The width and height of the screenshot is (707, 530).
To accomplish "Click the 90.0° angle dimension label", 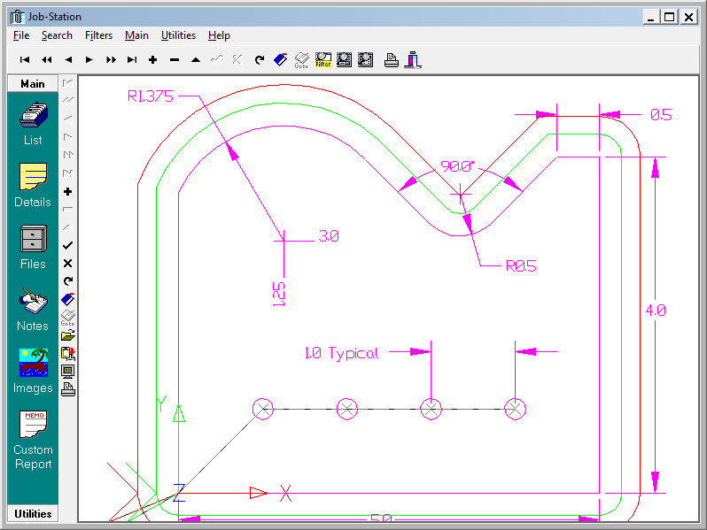I will (457, 166).
